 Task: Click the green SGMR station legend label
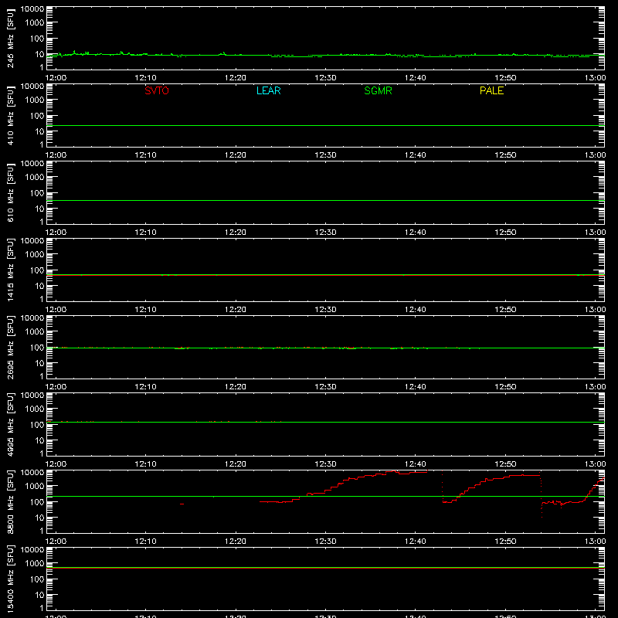tap(378, 90)
